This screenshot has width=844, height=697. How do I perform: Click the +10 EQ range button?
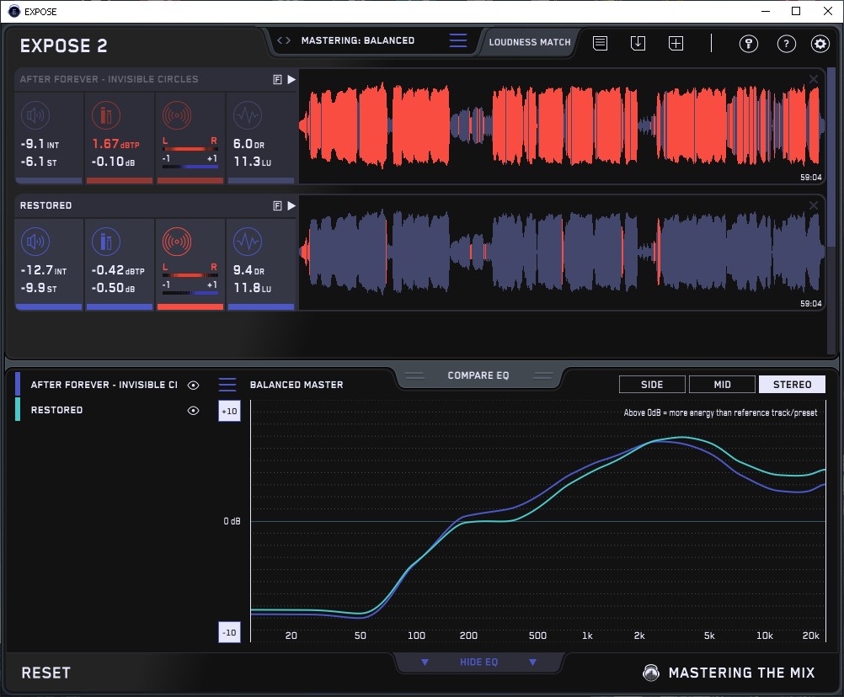coord(229,411)
